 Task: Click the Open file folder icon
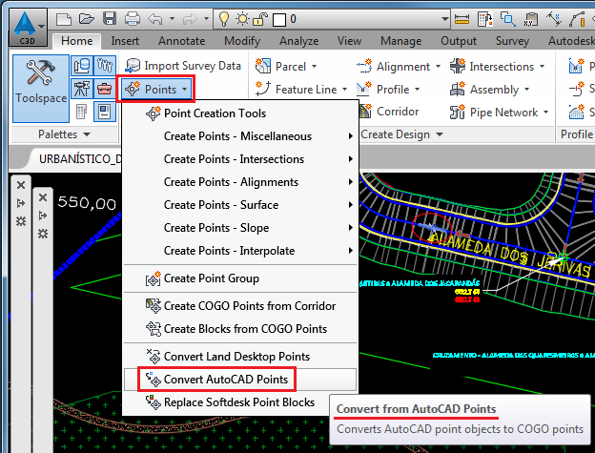tap(87, 18)
